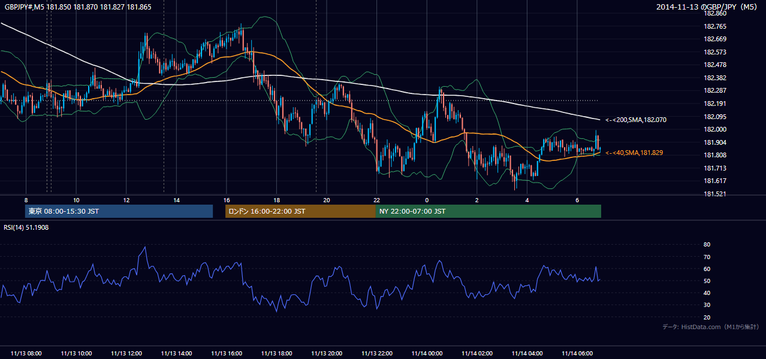766x359 pixels.
Task: Click the RSI 40 level label
Action: point(707,293)
